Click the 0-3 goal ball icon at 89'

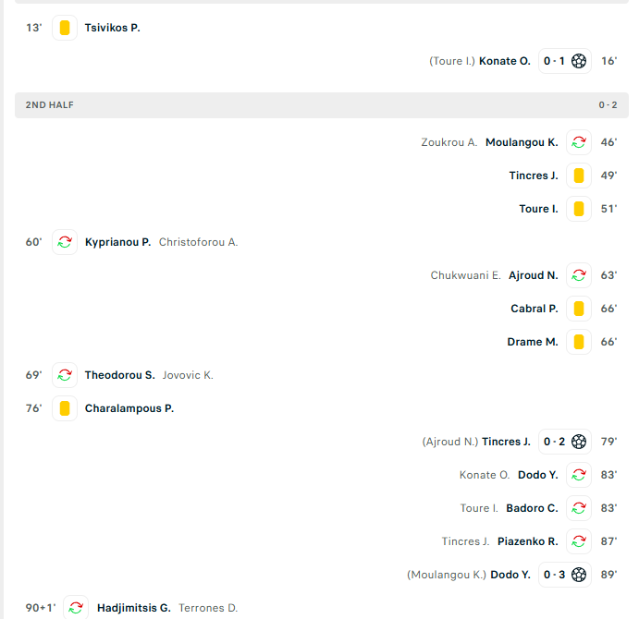579,575
